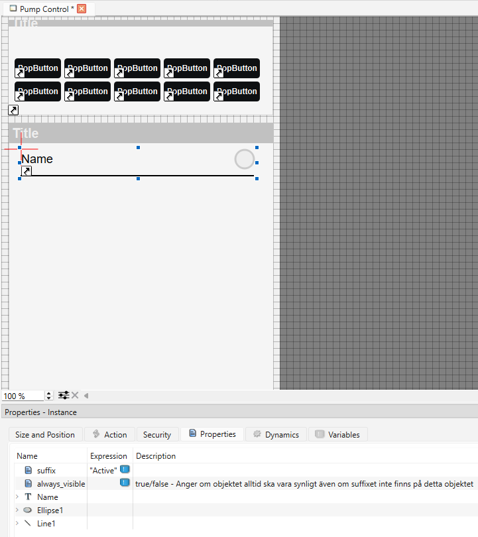This screenshot has width=478, height=537.
Task: Click the first PopButton in the top row
Action: pyautogui.click(x=38, y=68)
